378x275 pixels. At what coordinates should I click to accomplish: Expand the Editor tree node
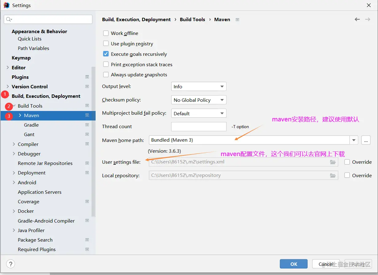tap(8, 67)
